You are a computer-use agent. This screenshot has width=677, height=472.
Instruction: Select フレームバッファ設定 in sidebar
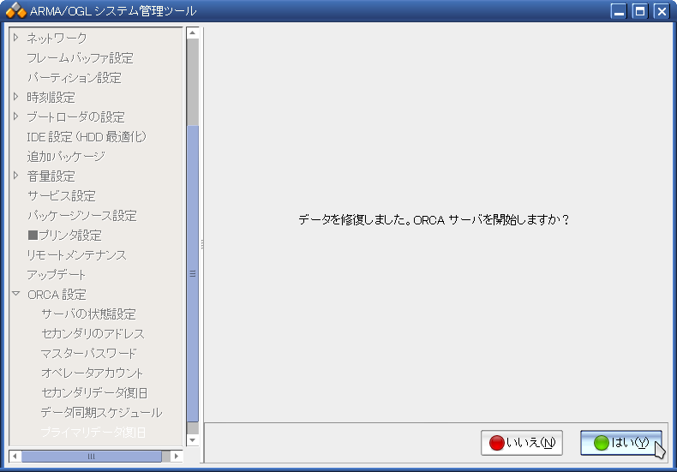[80, 58]
